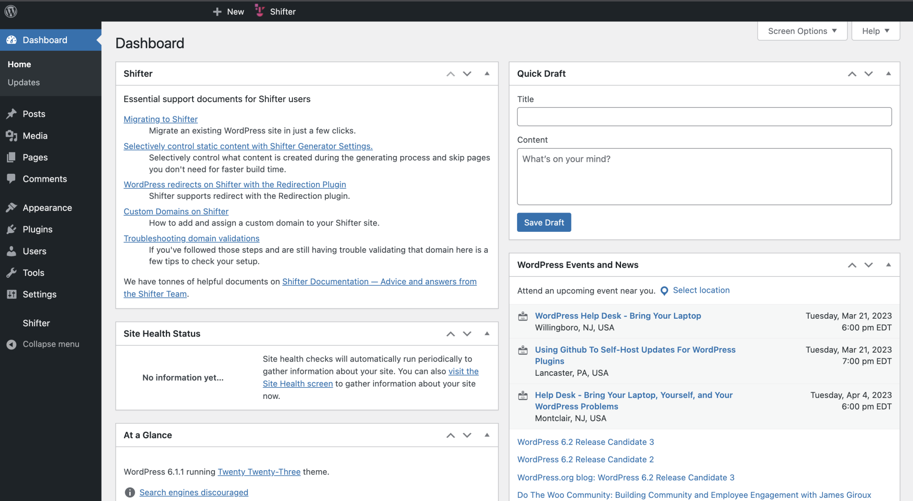Click the Collapse menu arrow icon
This screenshot has width=913, height=501.
(12, 344)
